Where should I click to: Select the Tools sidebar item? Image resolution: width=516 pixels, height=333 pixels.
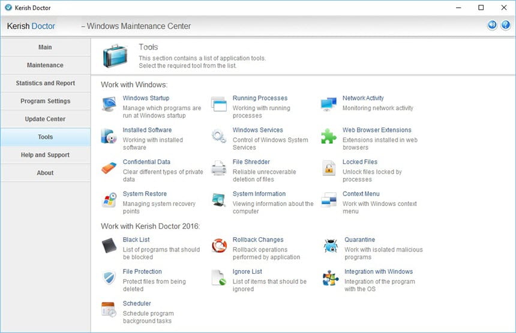[46, 137]
